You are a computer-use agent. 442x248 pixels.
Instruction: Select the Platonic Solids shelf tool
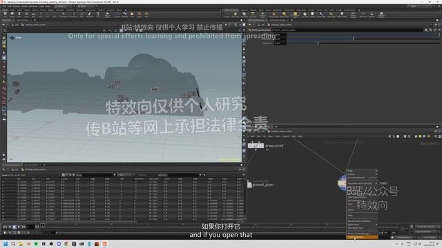coord(108,14)
